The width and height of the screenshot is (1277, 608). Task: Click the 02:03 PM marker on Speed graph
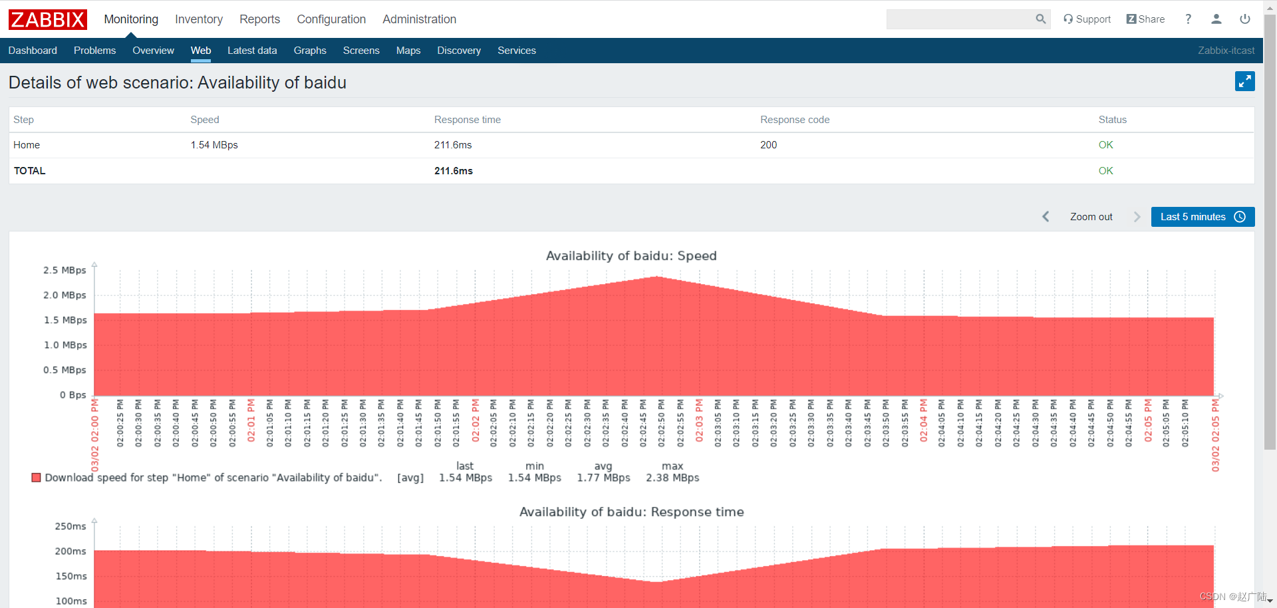click(x=699, y=420)
